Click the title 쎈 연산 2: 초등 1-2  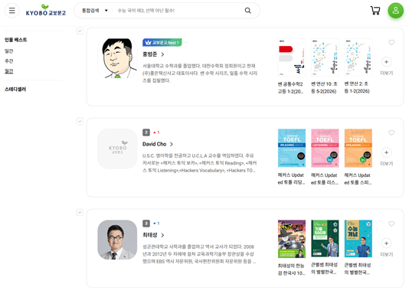pyautogui.click(x=357, y=87)
